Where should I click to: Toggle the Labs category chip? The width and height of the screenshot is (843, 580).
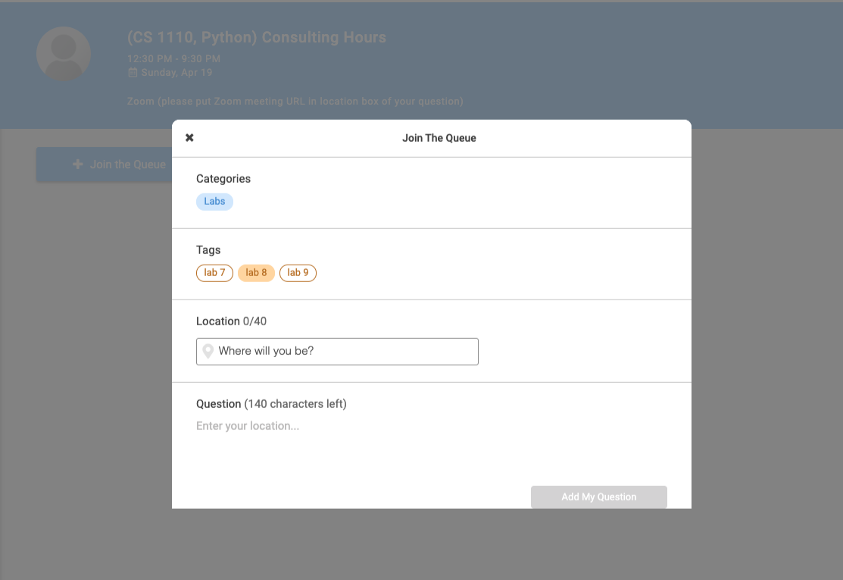pyautogui.click(x=214, y=202)
